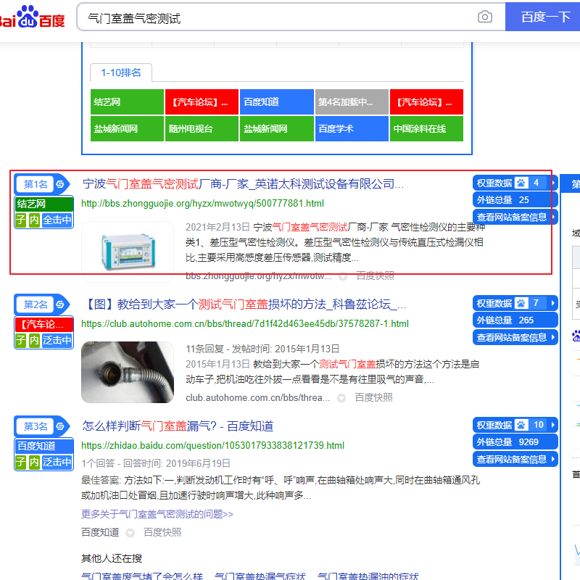Click the paw icon on the third result's 权重数据
The height and width of the screenshot is (580, 580).
tap(521, 426)
